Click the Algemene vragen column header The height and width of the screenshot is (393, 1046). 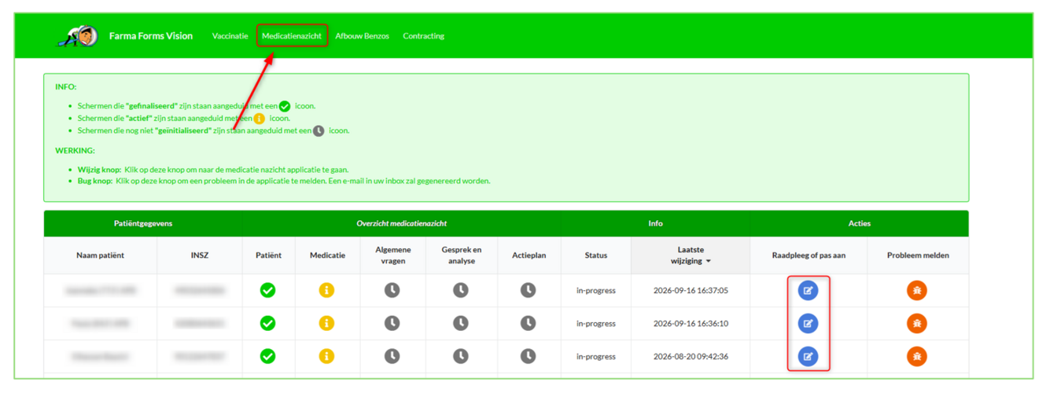click(x=392, y=255)
